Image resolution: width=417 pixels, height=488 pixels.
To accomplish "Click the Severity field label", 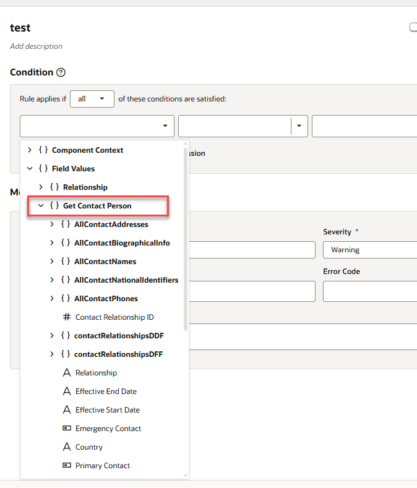I will [337, 232].
